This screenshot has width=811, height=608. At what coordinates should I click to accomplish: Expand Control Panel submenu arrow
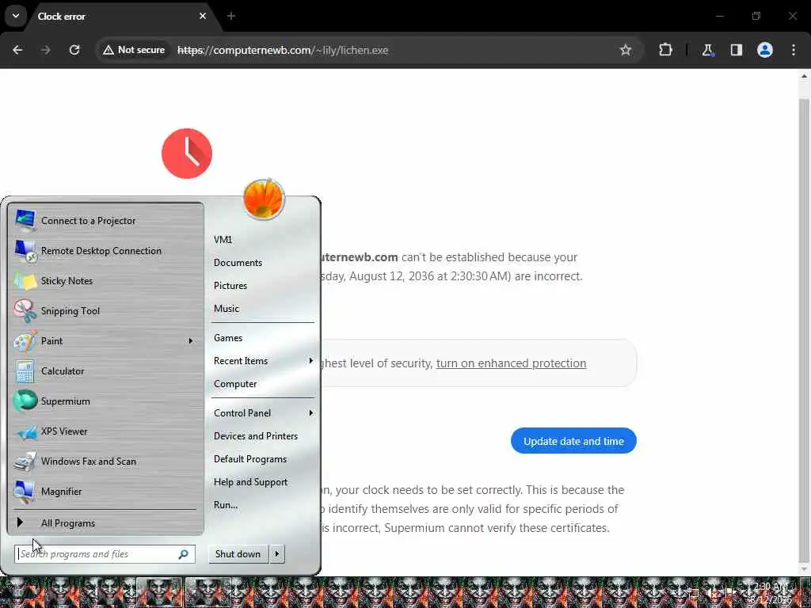[310, 413]
